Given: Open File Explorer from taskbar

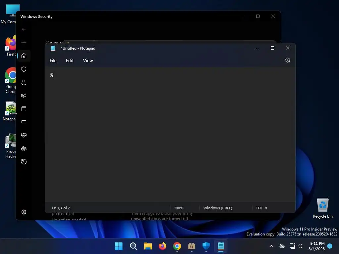Looking at the screenshot, I should (148, 246).
